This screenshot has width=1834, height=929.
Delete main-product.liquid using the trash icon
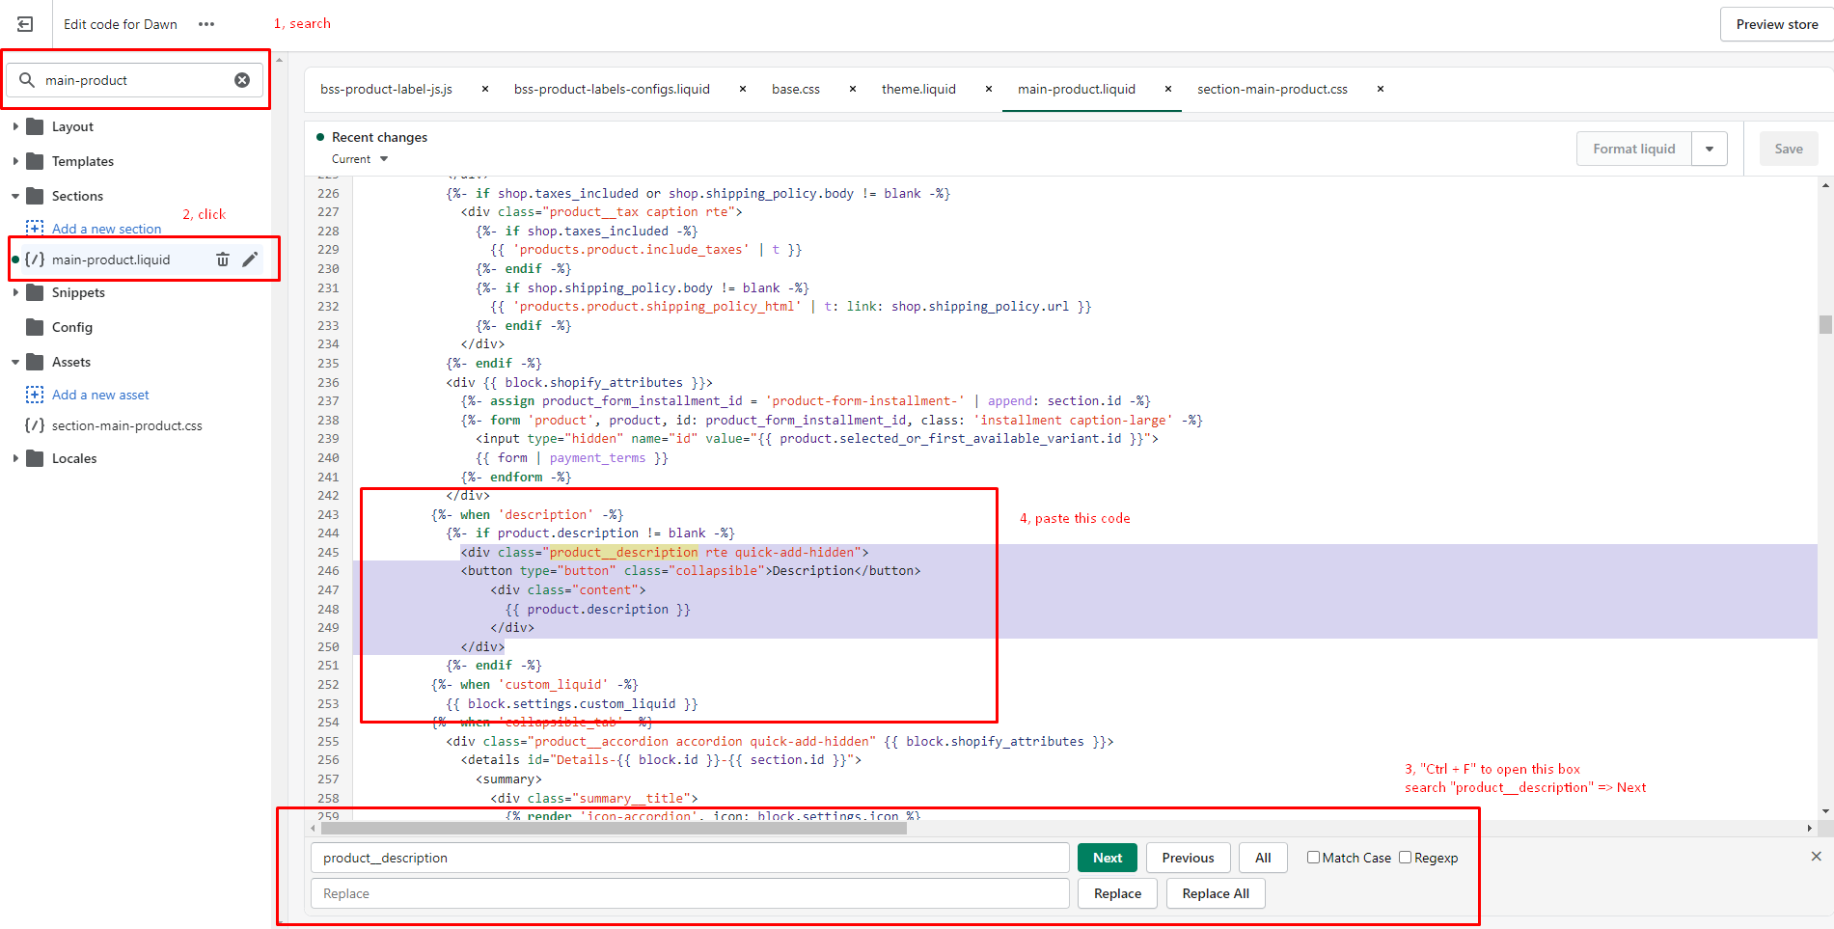(223, 260)
